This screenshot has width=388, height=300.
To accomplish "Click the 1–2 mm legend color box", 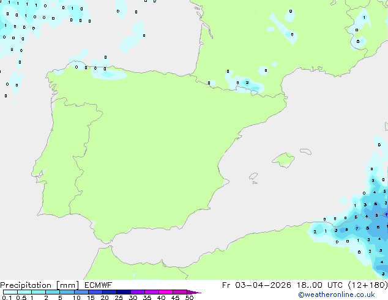I will 39,292.
